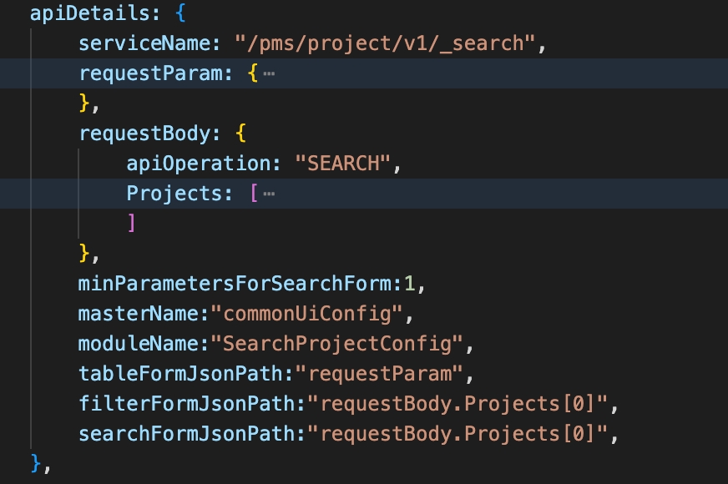This screenshot has width=728, height=484.
Task: Click the "SearchProjectConfig" string value
Action: click(x=336, y=344)
